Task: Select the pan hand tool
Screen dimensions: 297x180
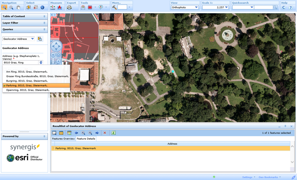Action: 18,7
